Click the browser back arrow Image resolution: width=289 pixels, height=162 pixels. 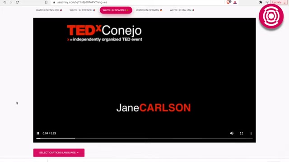click(5, 2)
